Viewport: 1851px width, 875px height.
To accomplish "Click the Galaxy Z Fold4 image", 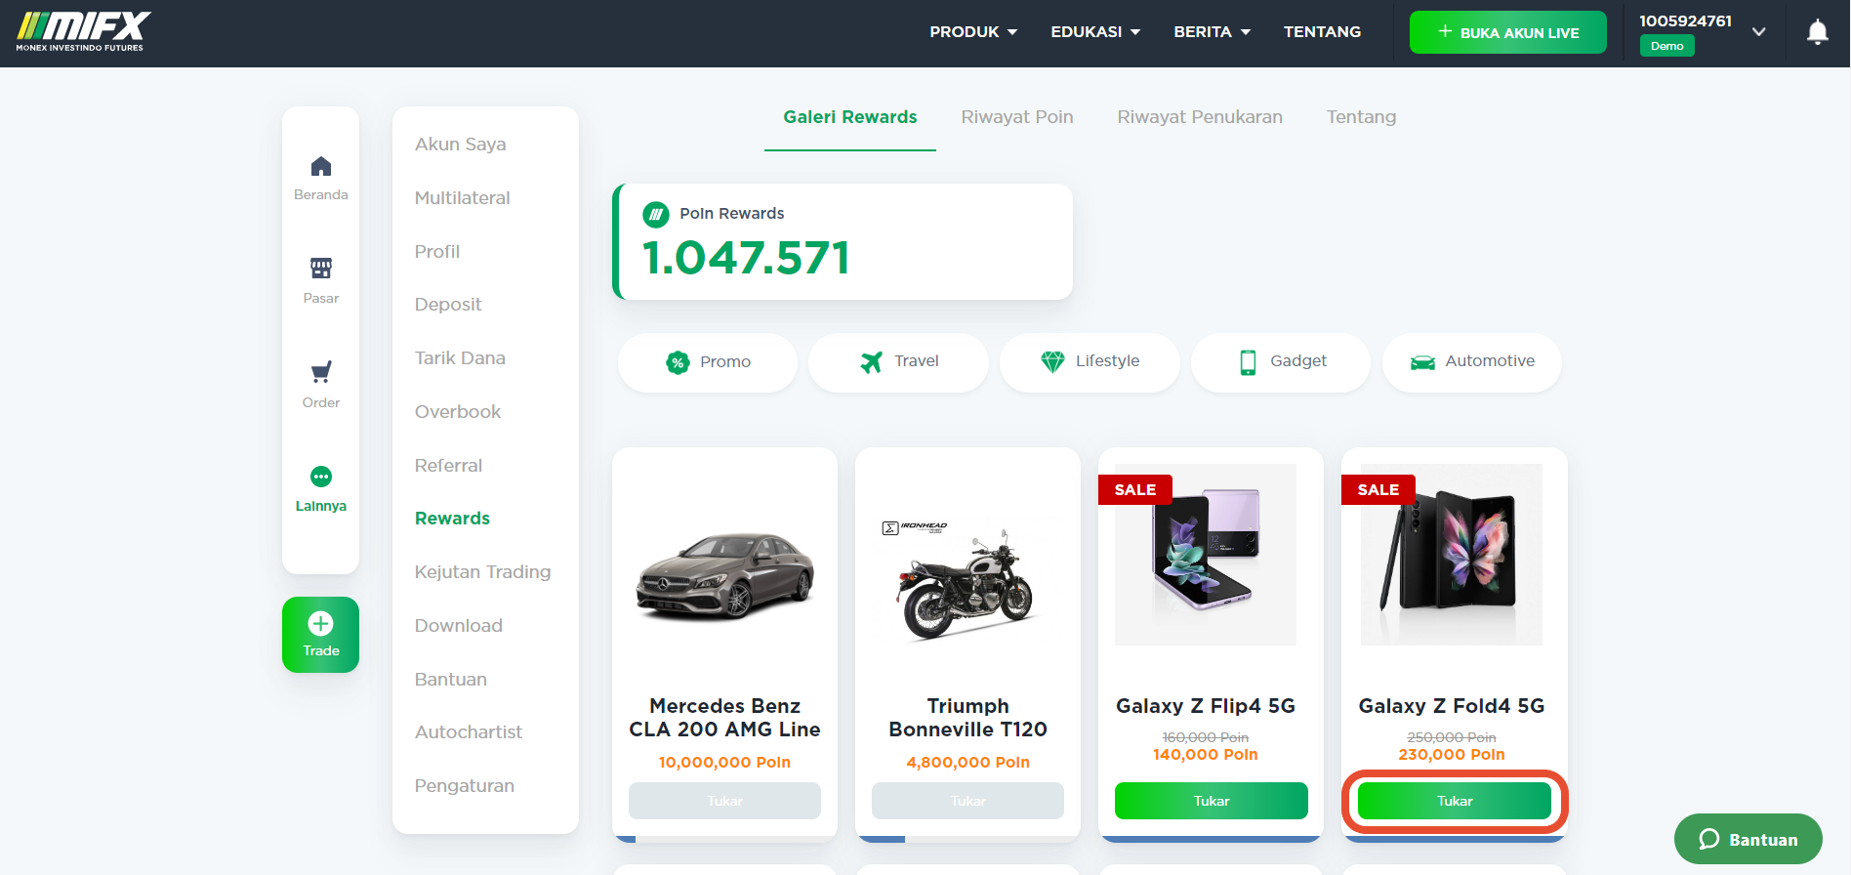I will pyautogui.click(x=1452, y=555).
